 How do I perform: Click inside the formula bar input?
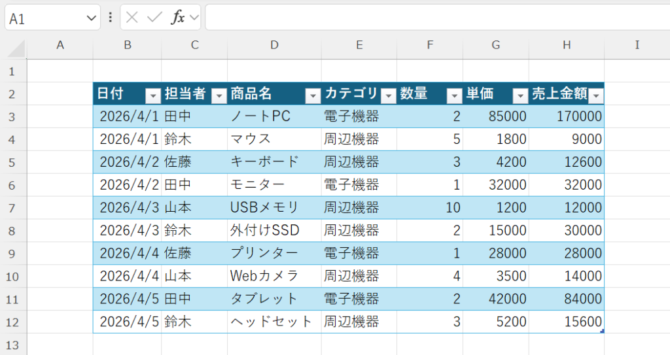[x=432, y=18]
